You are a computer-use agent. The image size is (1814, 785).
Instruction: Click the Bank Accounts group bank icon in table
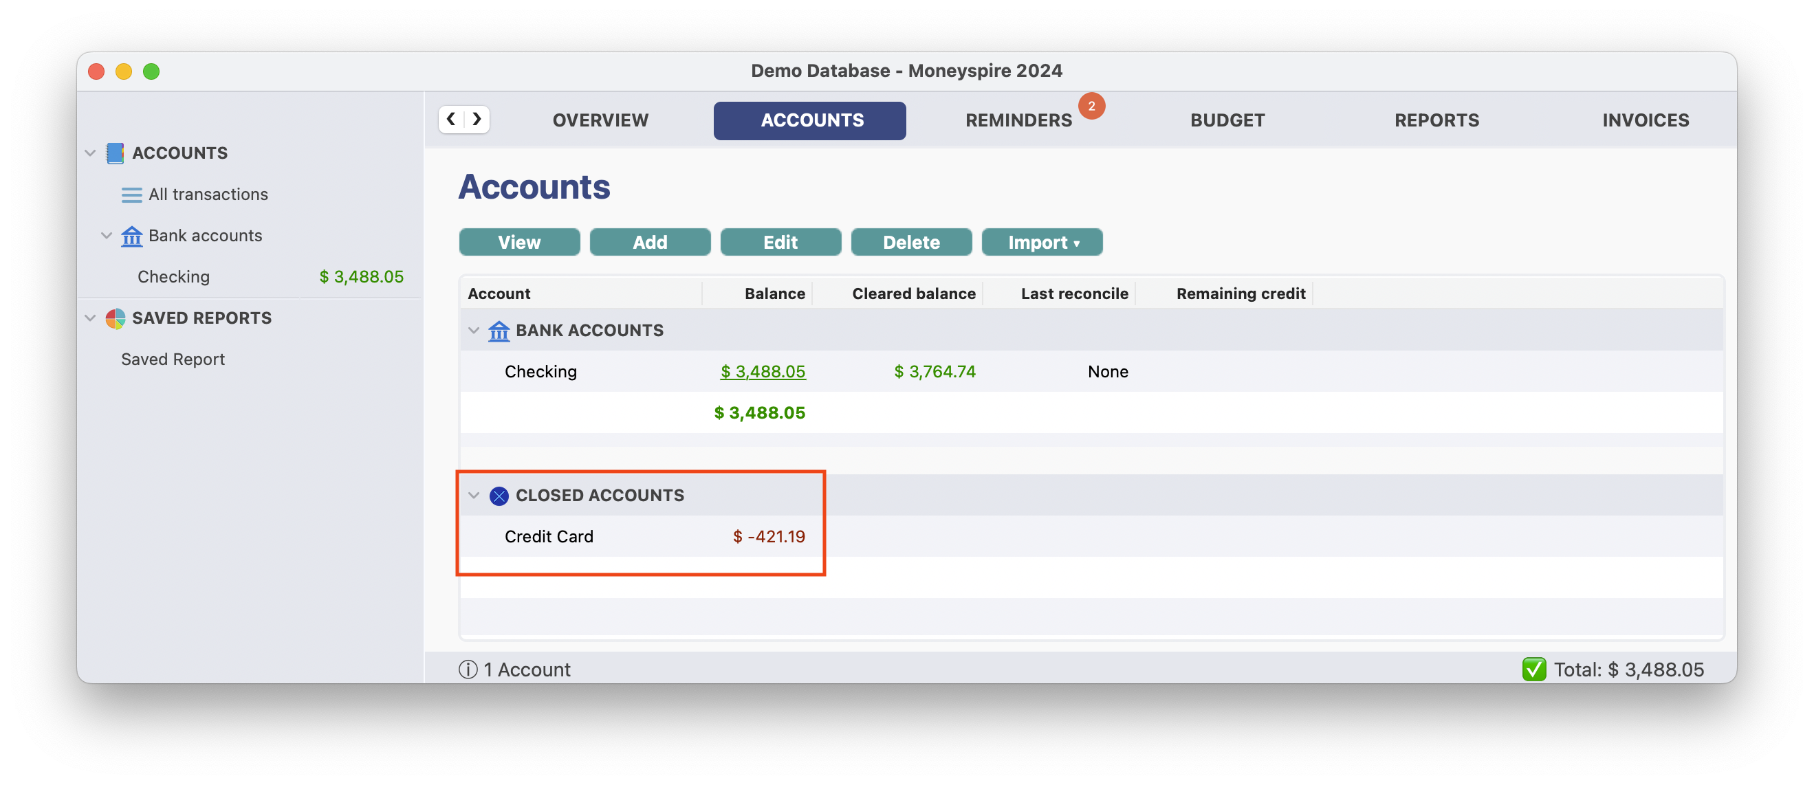[499, 330]
